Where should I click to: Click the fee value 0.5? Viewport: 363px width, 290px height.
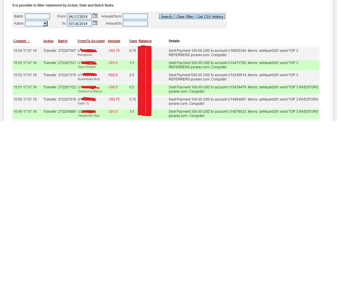(x=132, y=87)
